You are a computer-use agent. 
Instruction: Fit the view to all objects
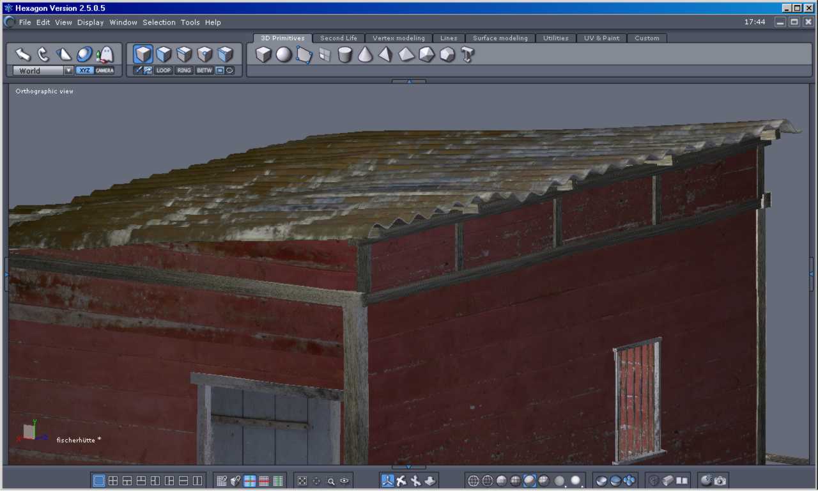pos(302,481)
